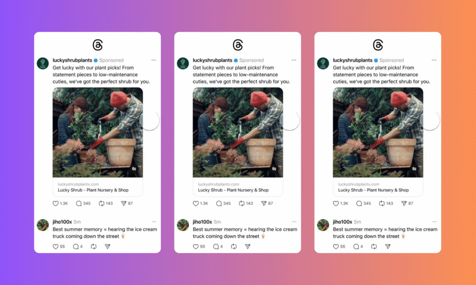Viewport: 476px width, 285px height.
Task: Open the three-dot menu on left sponsored post
Action: coord(154,60)
